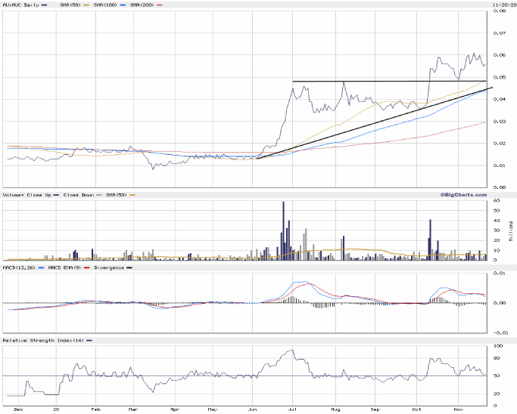Viewport: 517px width, 414px height.
Task: Click the AU:AUC Daily legend label
Action: pyautogui.click(x=21, y=5)
